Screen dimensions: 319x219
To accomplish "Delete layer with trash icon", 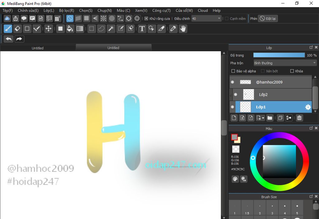I will pyautogui.click(x=299, y=118).
